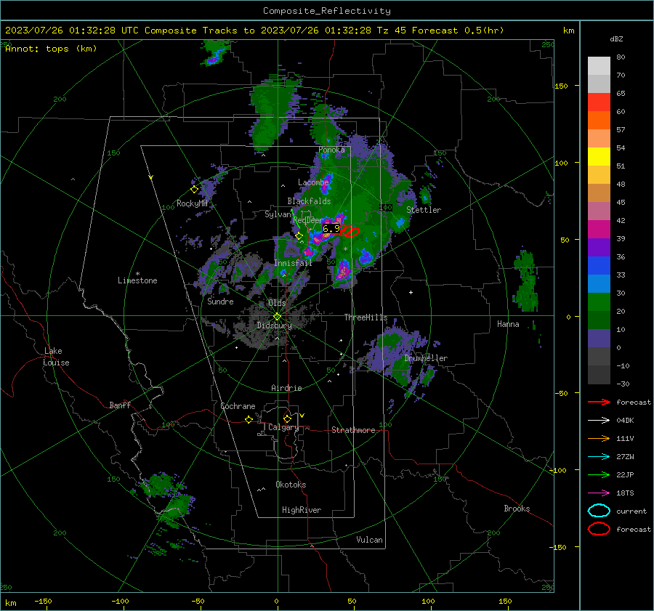Pick the purple 36–39 dBZ swatch
654x611 pixels.
click(599, 248)
